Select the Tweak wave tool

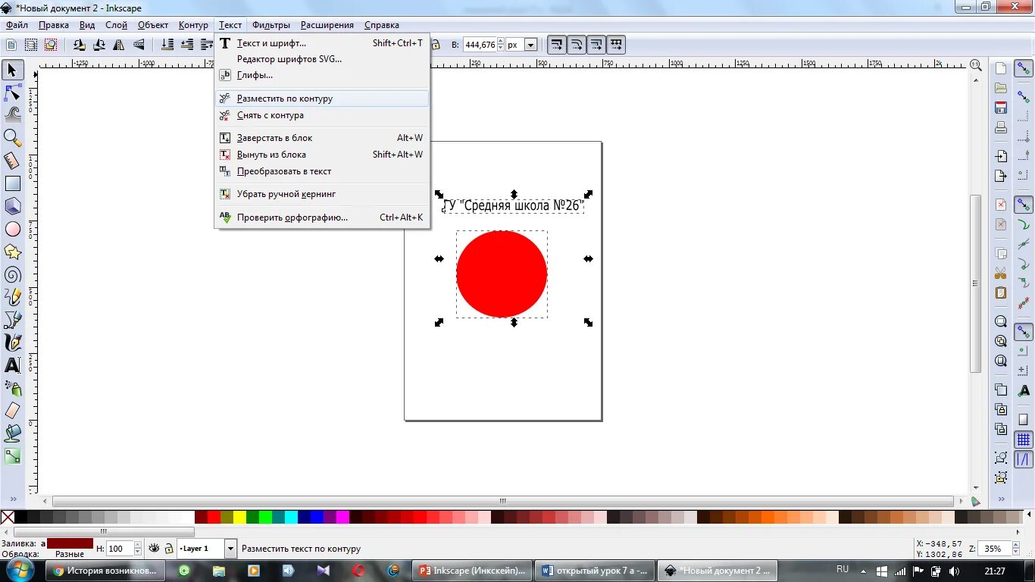point(12,115)
